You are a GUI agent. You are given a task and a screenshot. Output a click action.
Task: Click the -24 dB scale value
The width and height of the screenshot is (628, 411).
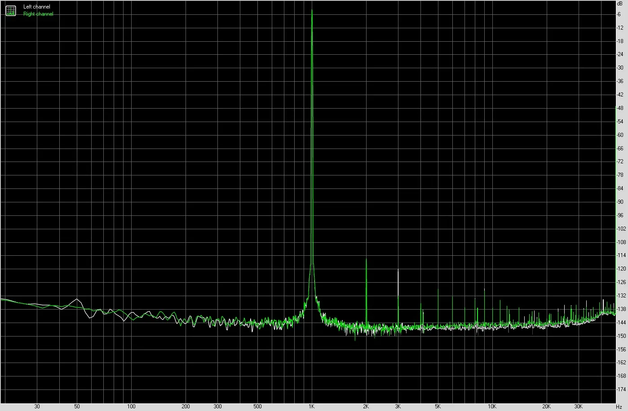click(620, 55)
